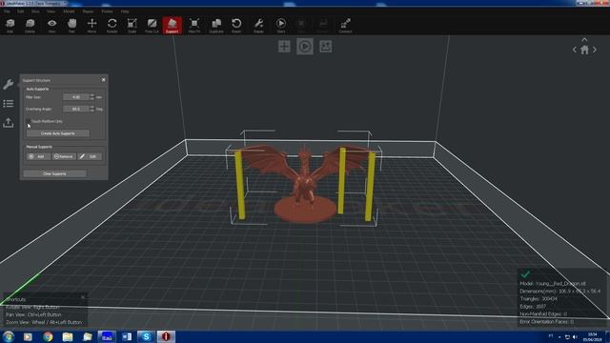
Task: Open the left sidebar list panel
Action: 9,104
